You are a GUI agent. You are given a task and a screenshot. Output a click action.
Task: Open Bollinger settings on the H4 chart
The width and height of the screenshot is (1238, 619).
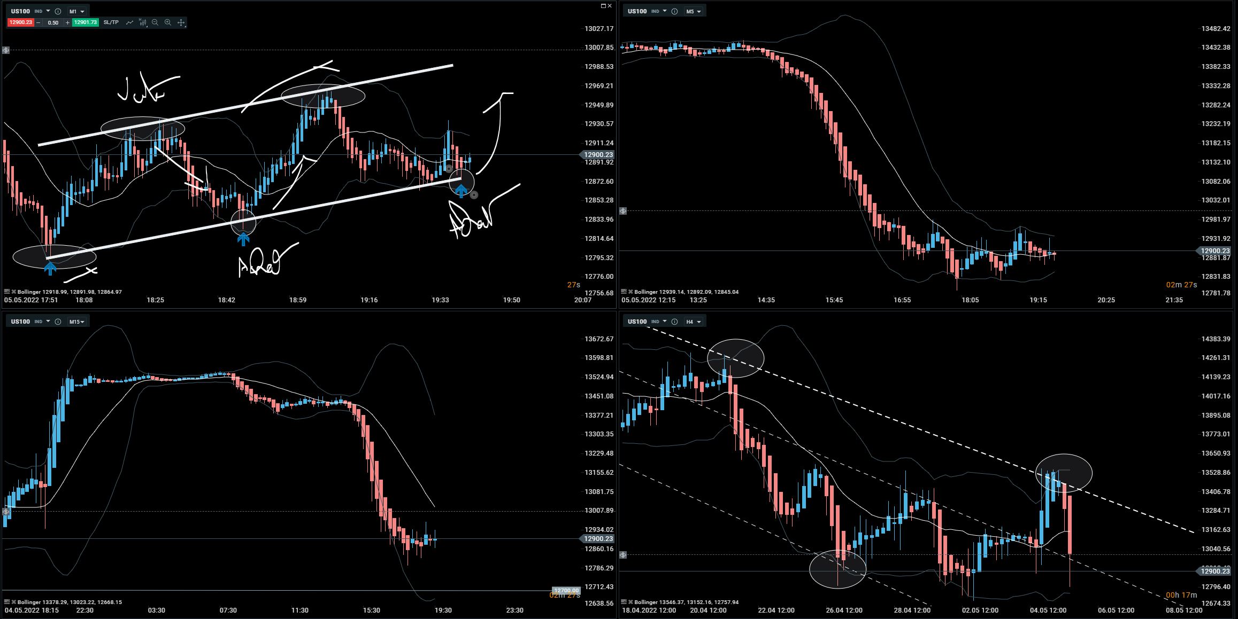pos(624,602)
